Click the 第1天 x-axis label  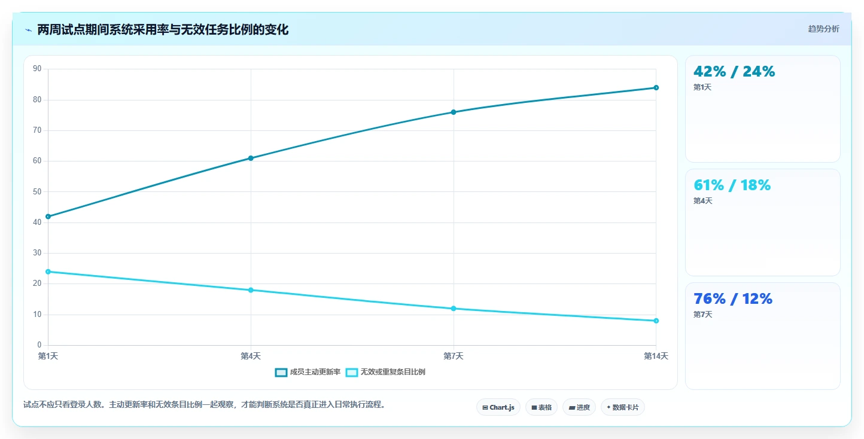pyautogui.click(x=48, y=356)
